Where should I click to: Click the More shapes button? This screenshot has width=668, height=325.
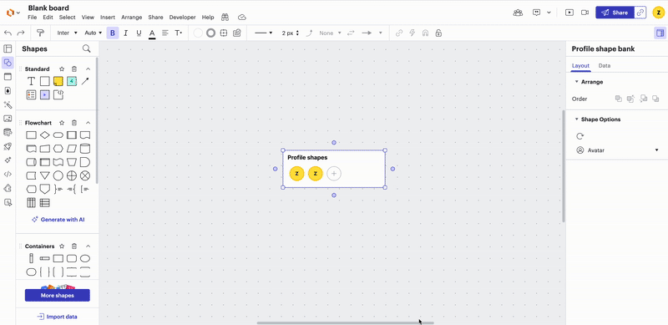pyautogui.click(x=57, y=295)
